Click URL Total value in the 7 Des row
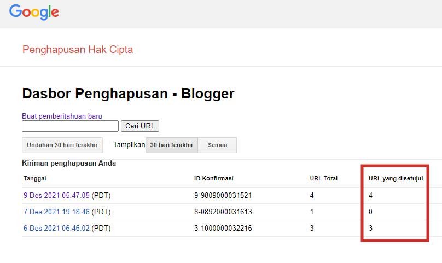Screen dimensions: 442x263 pos(312,212)
